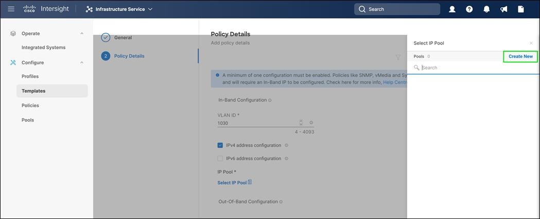This screenshot has height=219, width=540.
Task: Click the IPv6 address configuration info icon
Action: pos(286,158)
